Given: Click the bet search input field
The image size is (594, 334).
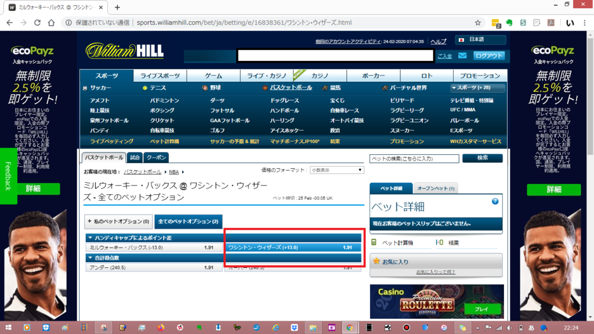Looking at the screenshot, I should pos(414,159).
